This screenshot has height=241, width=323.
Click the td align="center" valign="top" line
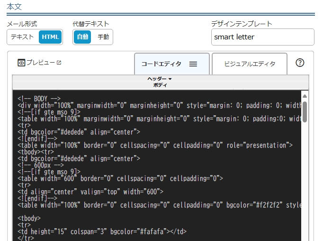pos(90,192)
